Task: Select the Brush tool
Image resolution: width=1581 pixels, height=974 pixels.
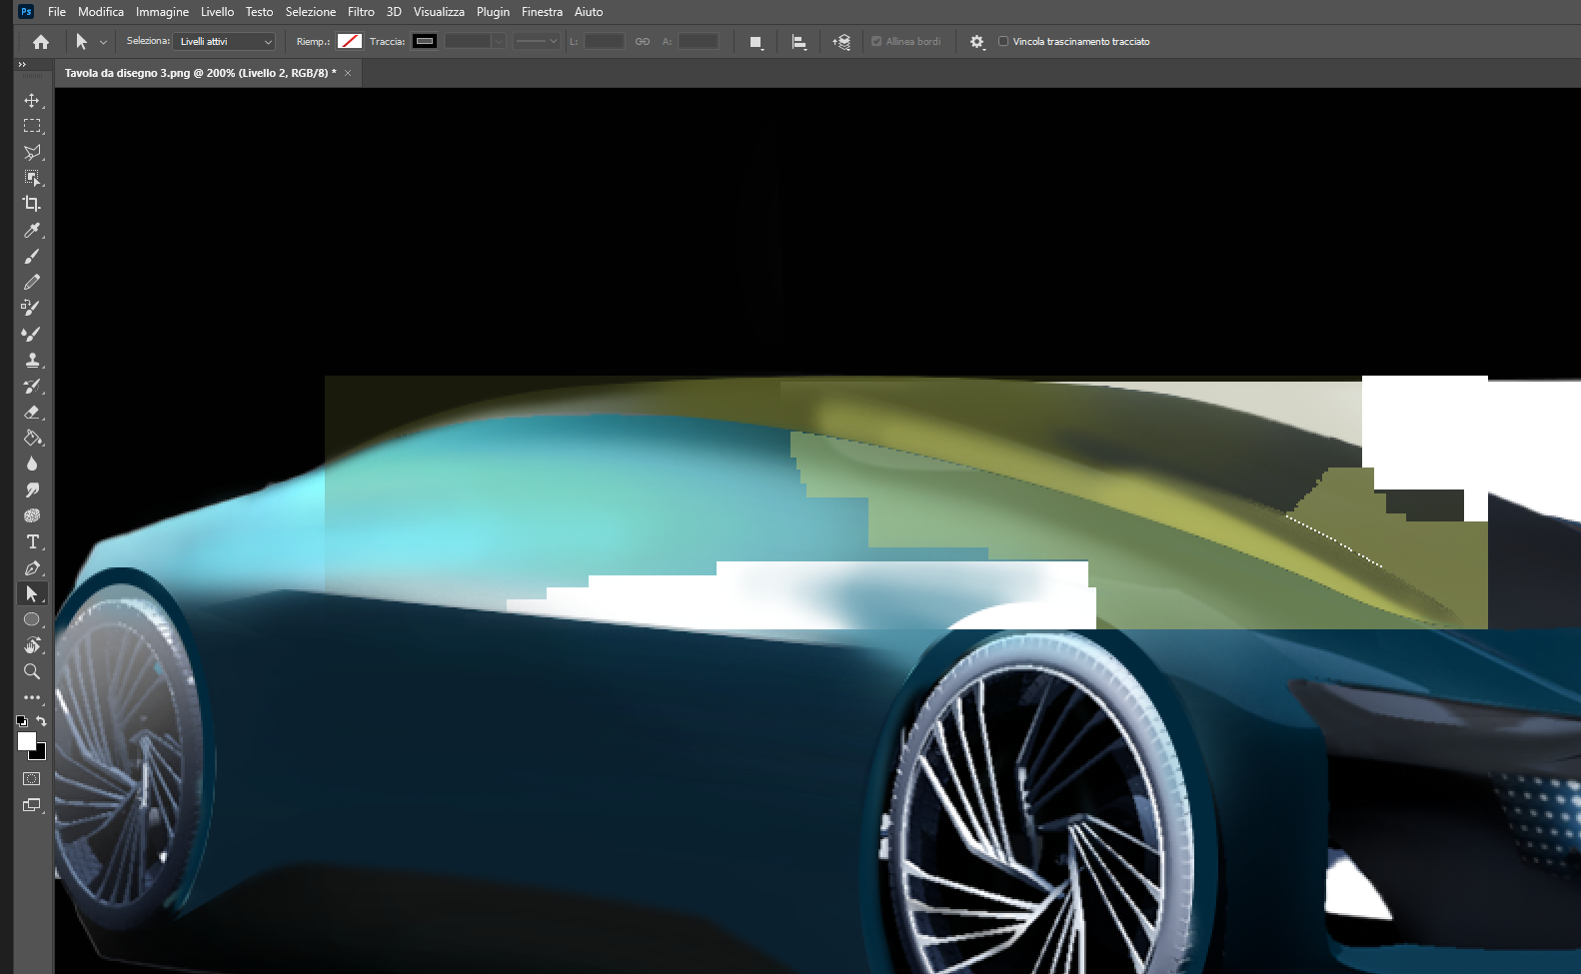Action: click(32, 256)
